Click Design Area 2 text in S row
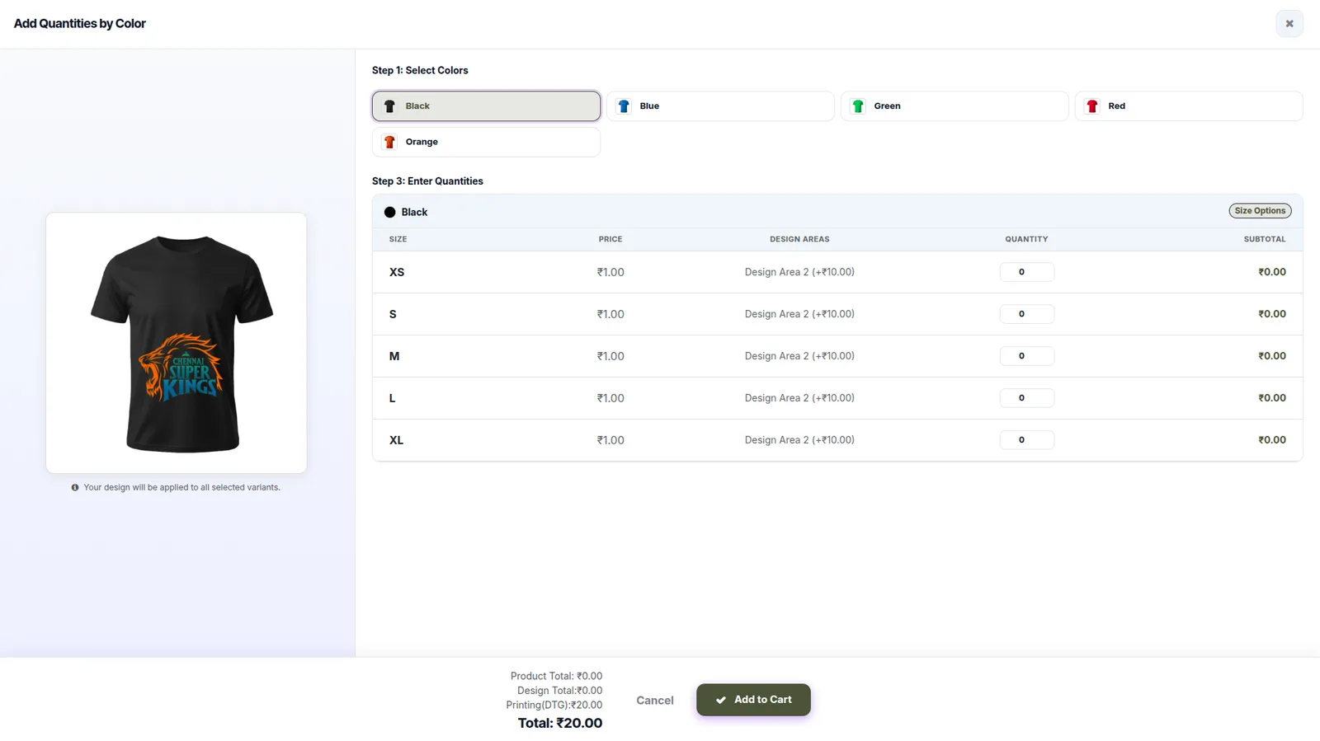 (x=799, y=314)
